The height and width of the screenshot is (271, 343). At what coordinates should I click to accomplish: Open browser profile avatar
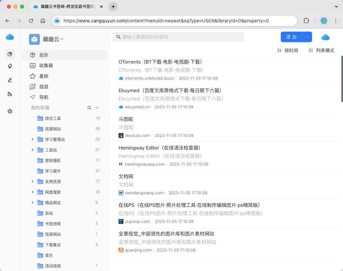(x=324, y=21)
